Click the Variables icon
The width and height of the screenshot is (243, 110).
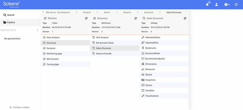(x=143, y=90)
